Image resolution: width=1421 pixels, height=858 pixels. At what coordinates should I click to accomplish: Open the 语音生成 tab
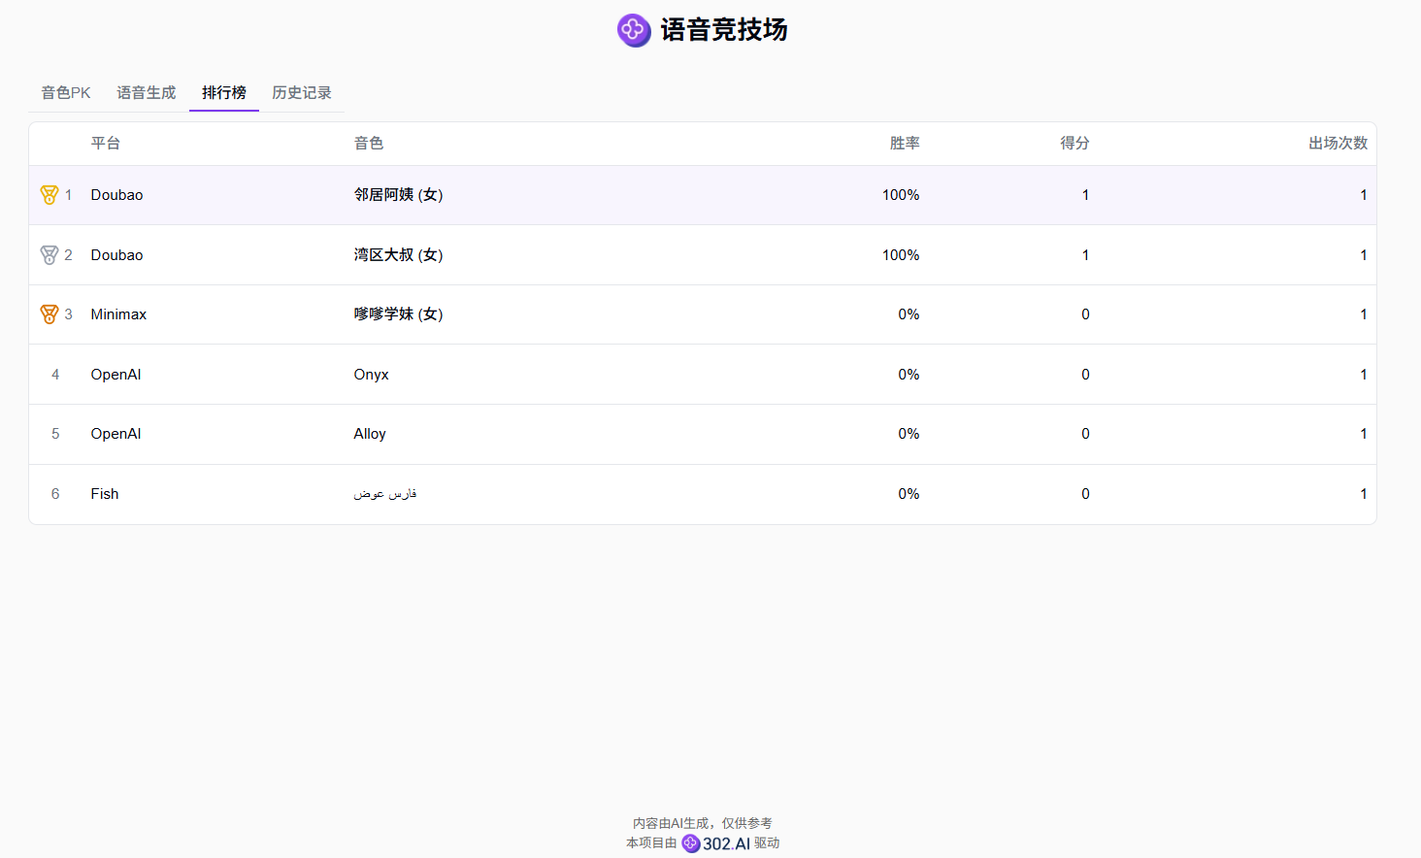click(x=147, y=92)
